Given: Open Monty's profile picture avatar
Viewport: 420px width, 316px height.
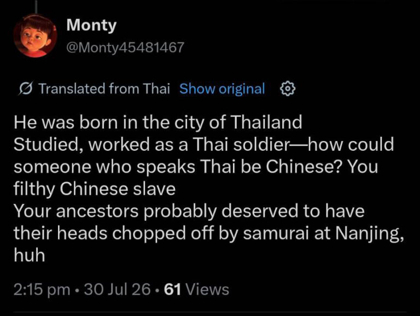Looking at the screenshot, I should (x=35, y=36).
